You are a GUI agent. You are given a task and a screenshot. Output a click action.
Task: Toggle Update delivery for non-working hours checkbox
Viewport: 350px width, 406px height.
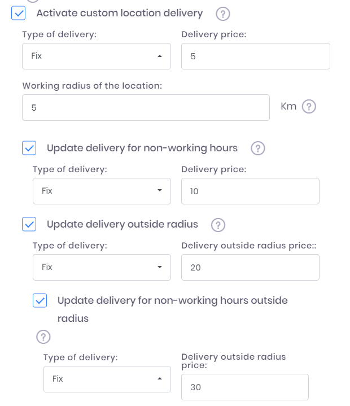coord(29,148)
